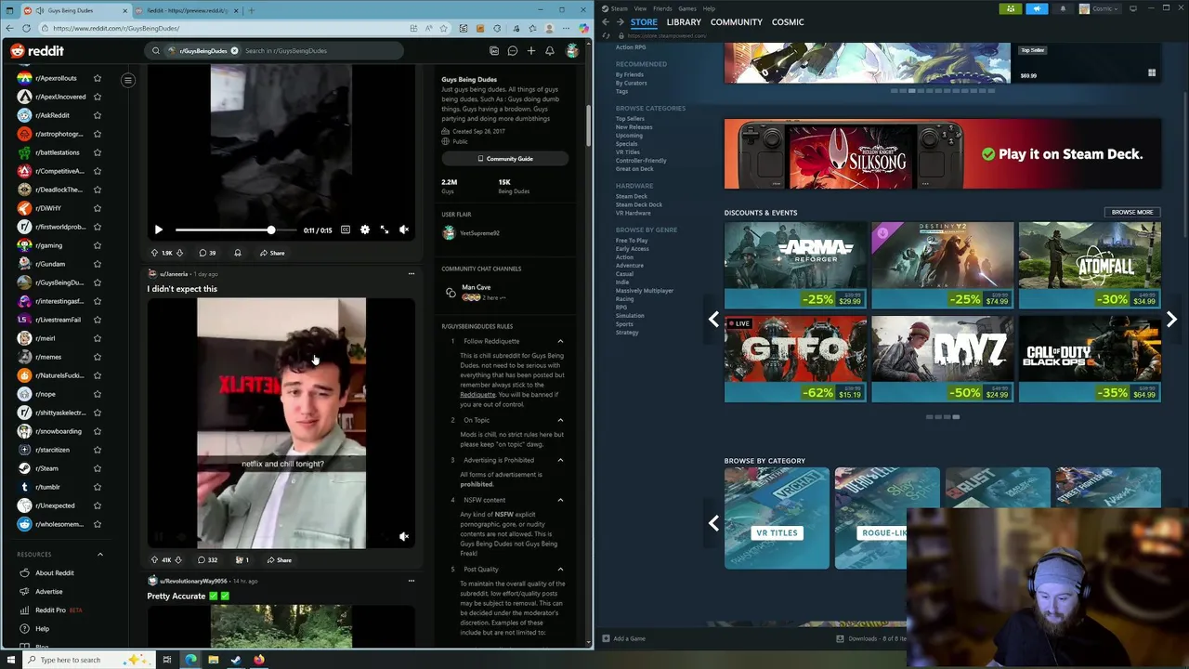
Task: Open DayZ -50% discount tile
Action: [942, 359]
